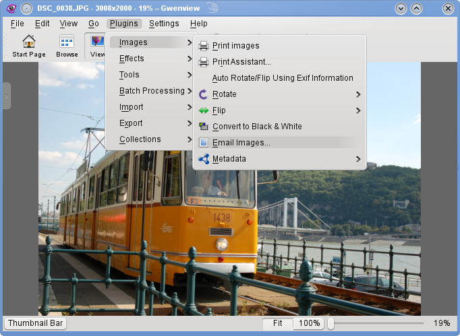460x336 pixels.
Task: Click the printer icon beside Print Assistant
Action: pyautogui.click(x=204, y=62)
